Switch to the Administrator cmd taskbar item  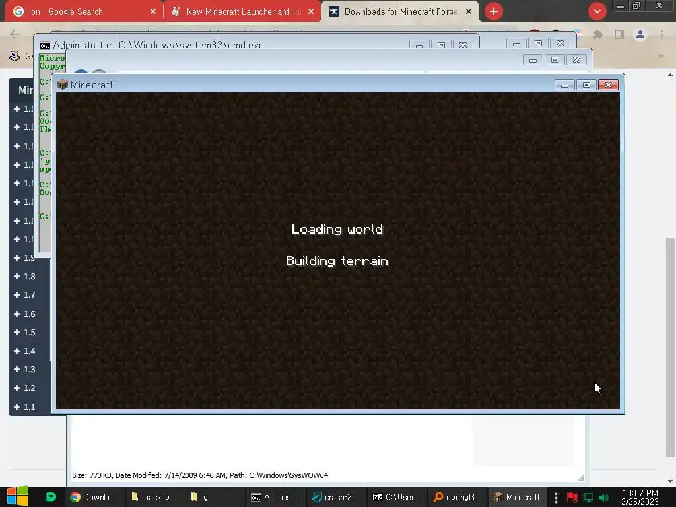[275, 497]
